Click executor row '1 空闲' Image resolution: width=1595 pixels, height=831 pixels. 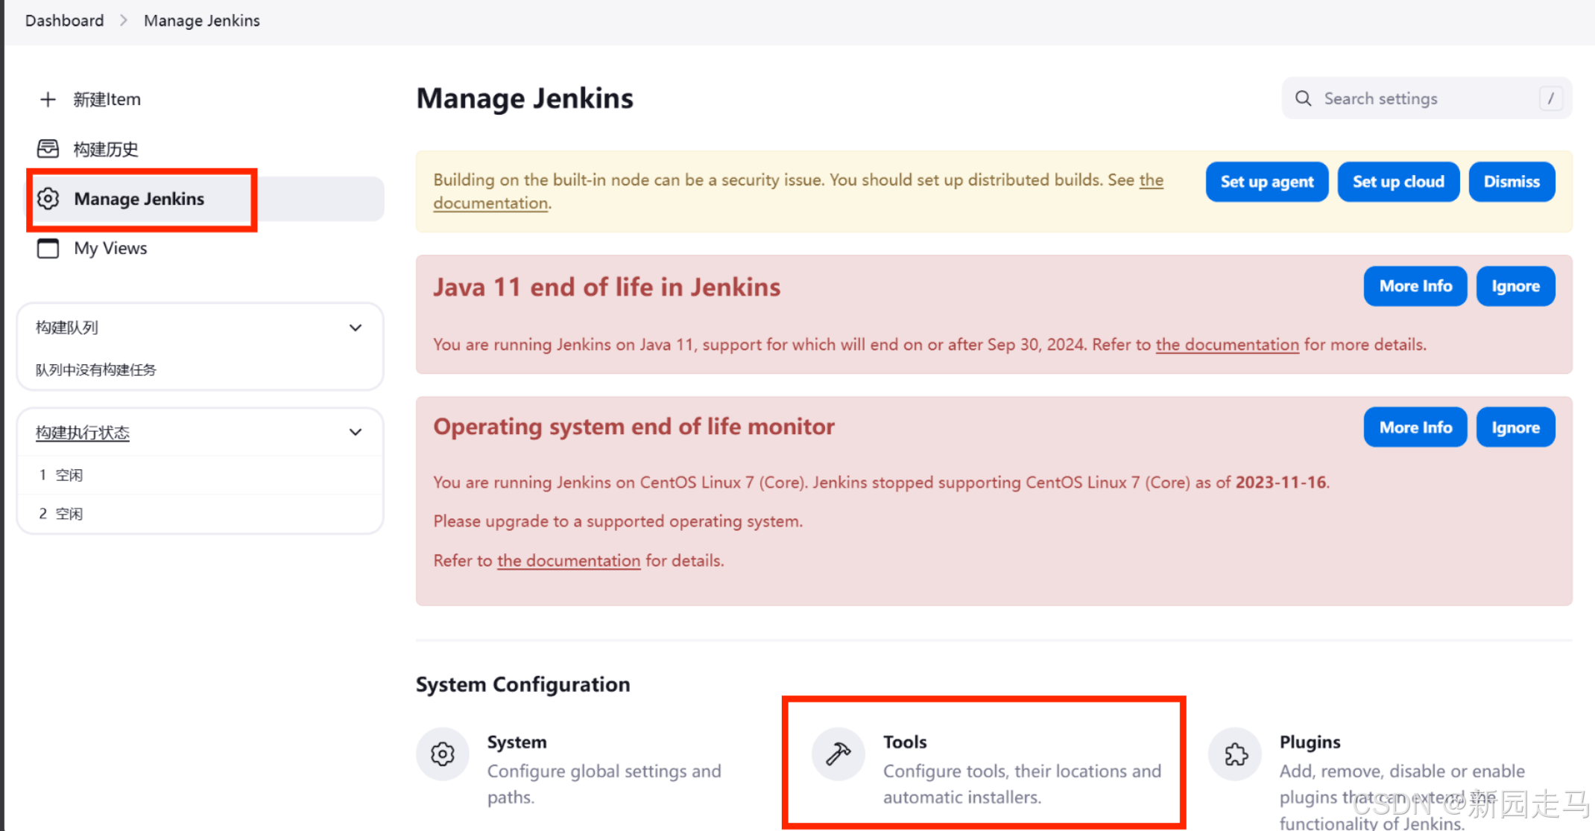[200, 475]
